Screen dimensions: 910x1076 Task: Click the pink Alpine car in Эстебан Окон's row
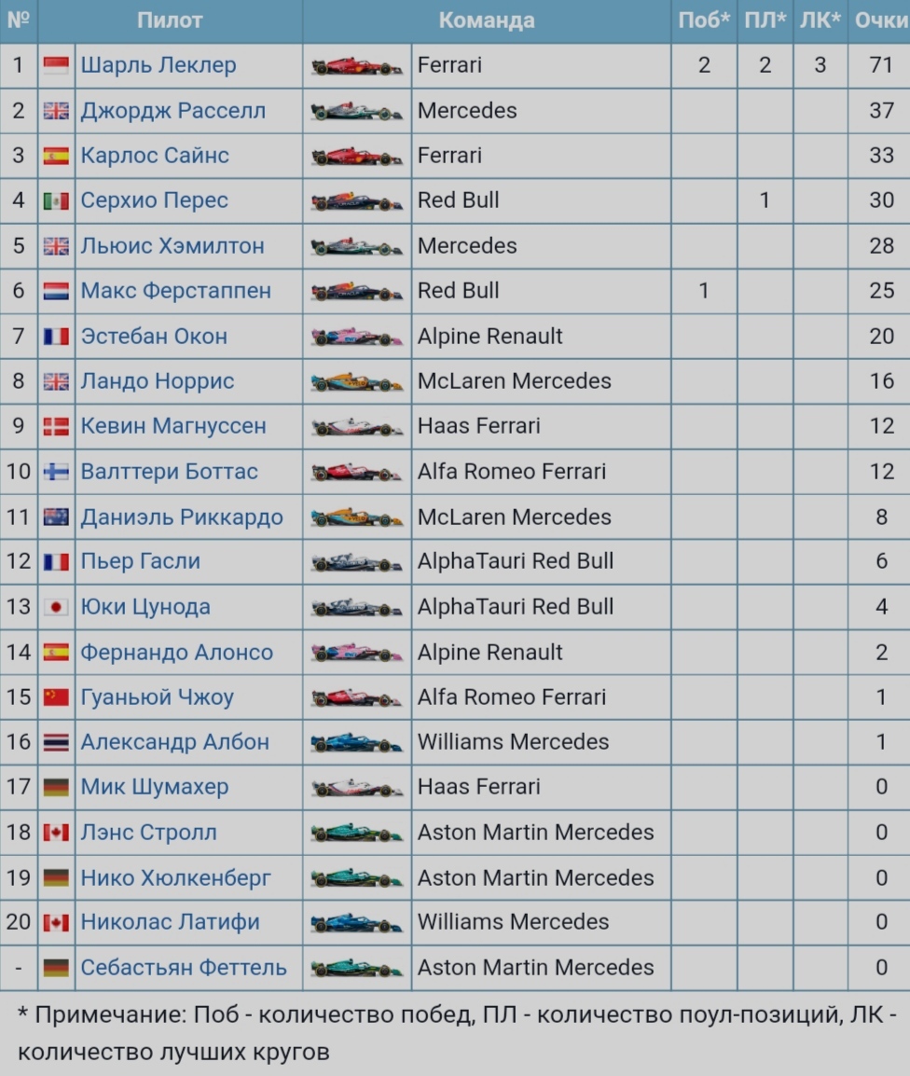click(357, 338)
